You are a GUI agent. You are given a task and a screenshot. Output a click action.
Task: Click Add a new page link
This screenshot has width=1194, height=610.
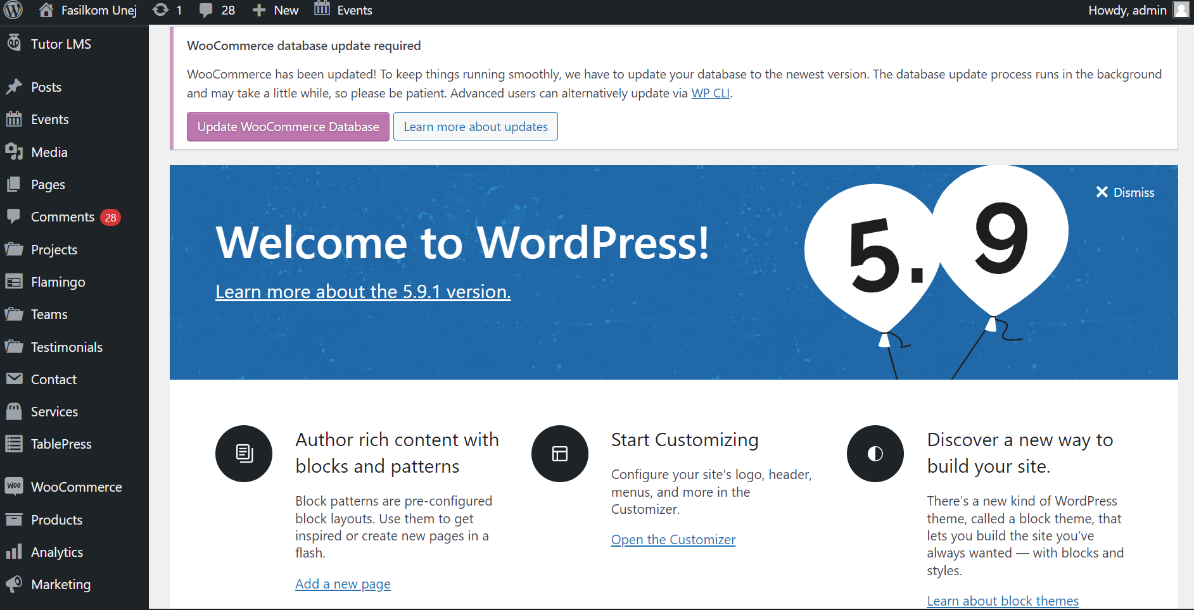click(343, 583)
